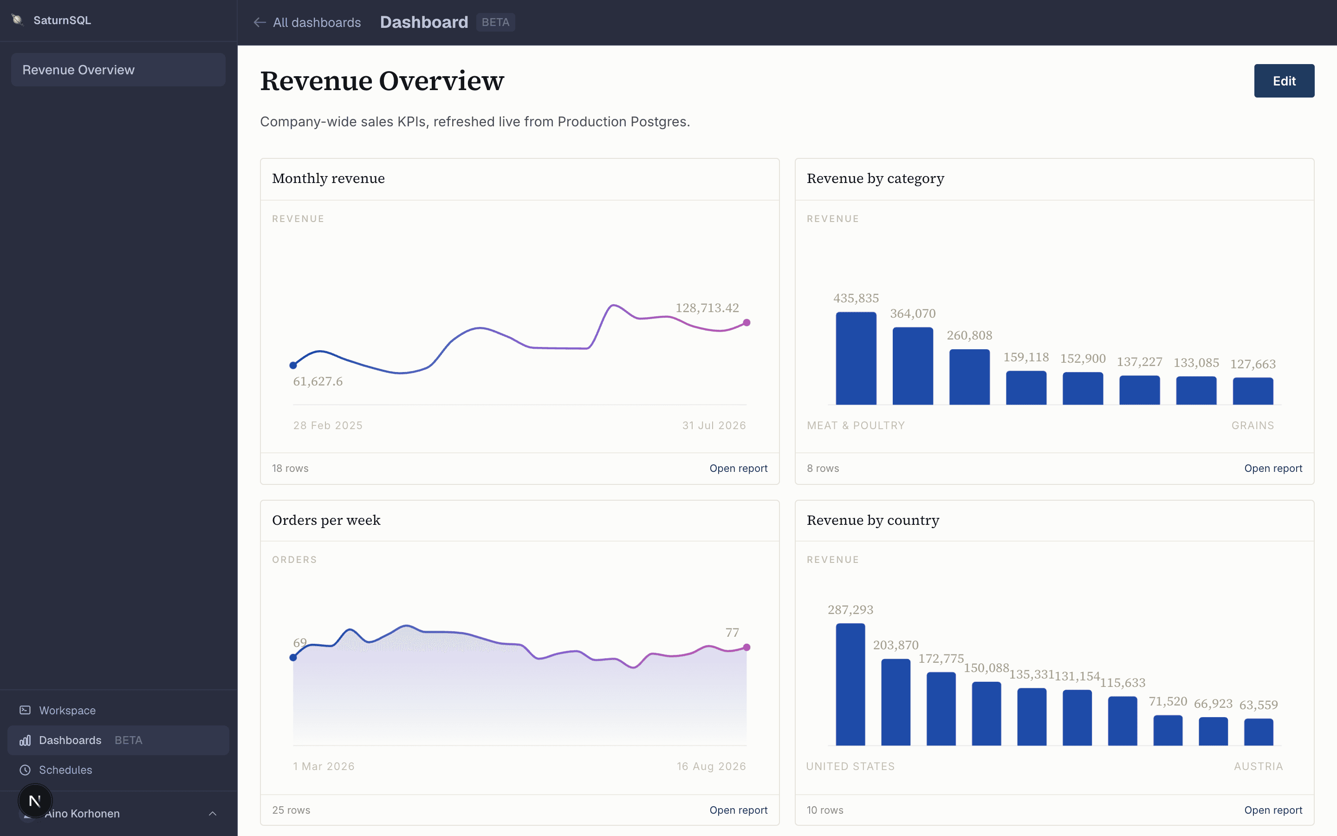Click the Revenue by country card title
The width and height of the screenshot is (1337, 836).
click(x=872, y=520)
